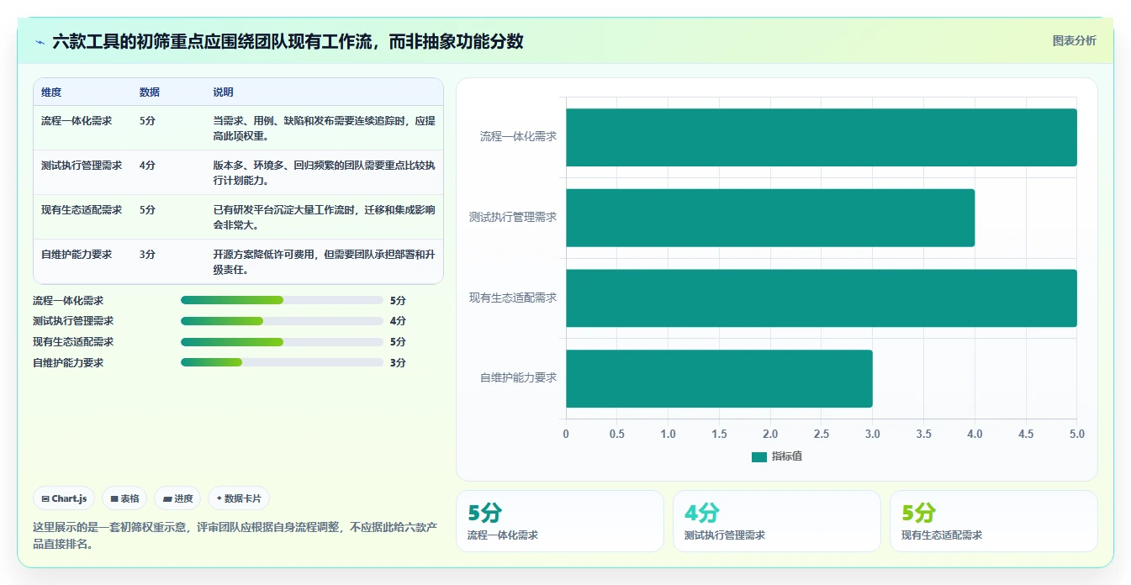Open the 流程一体化需求 5分 data card
The height and width of the screenshot is (585, 1131).
[560, 521]
